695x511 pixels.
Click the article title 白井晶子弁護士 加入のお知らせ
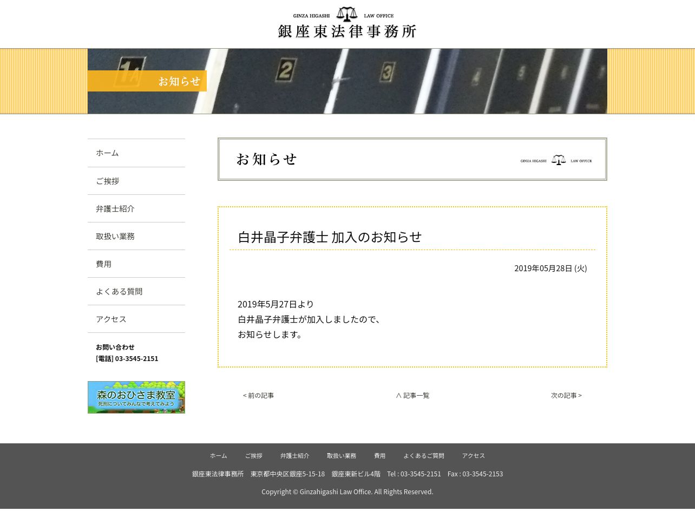coord(330,237)
